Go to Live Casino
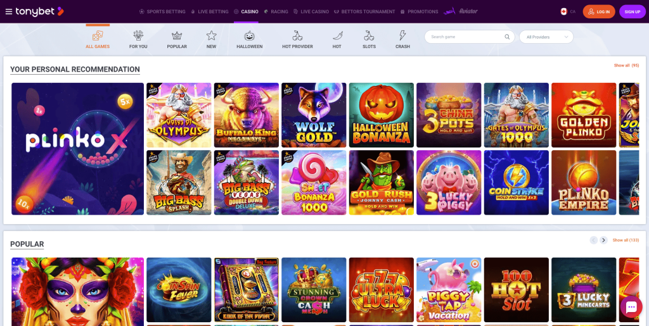649x326 pixels. tap(311, 11)
